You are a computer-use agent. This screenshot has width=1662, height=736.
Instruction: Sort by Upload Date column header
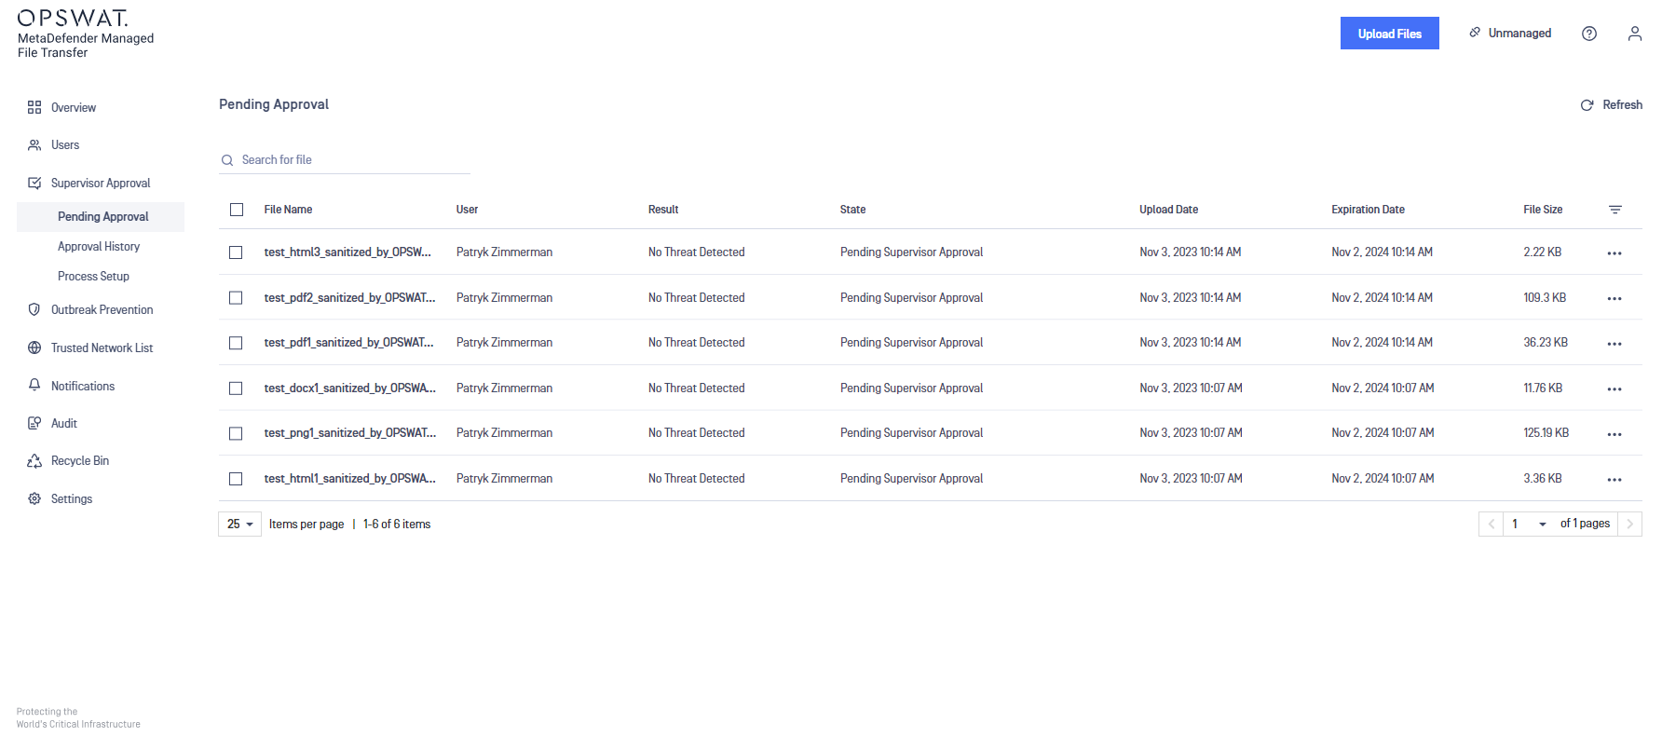[x=1168, y=210]
